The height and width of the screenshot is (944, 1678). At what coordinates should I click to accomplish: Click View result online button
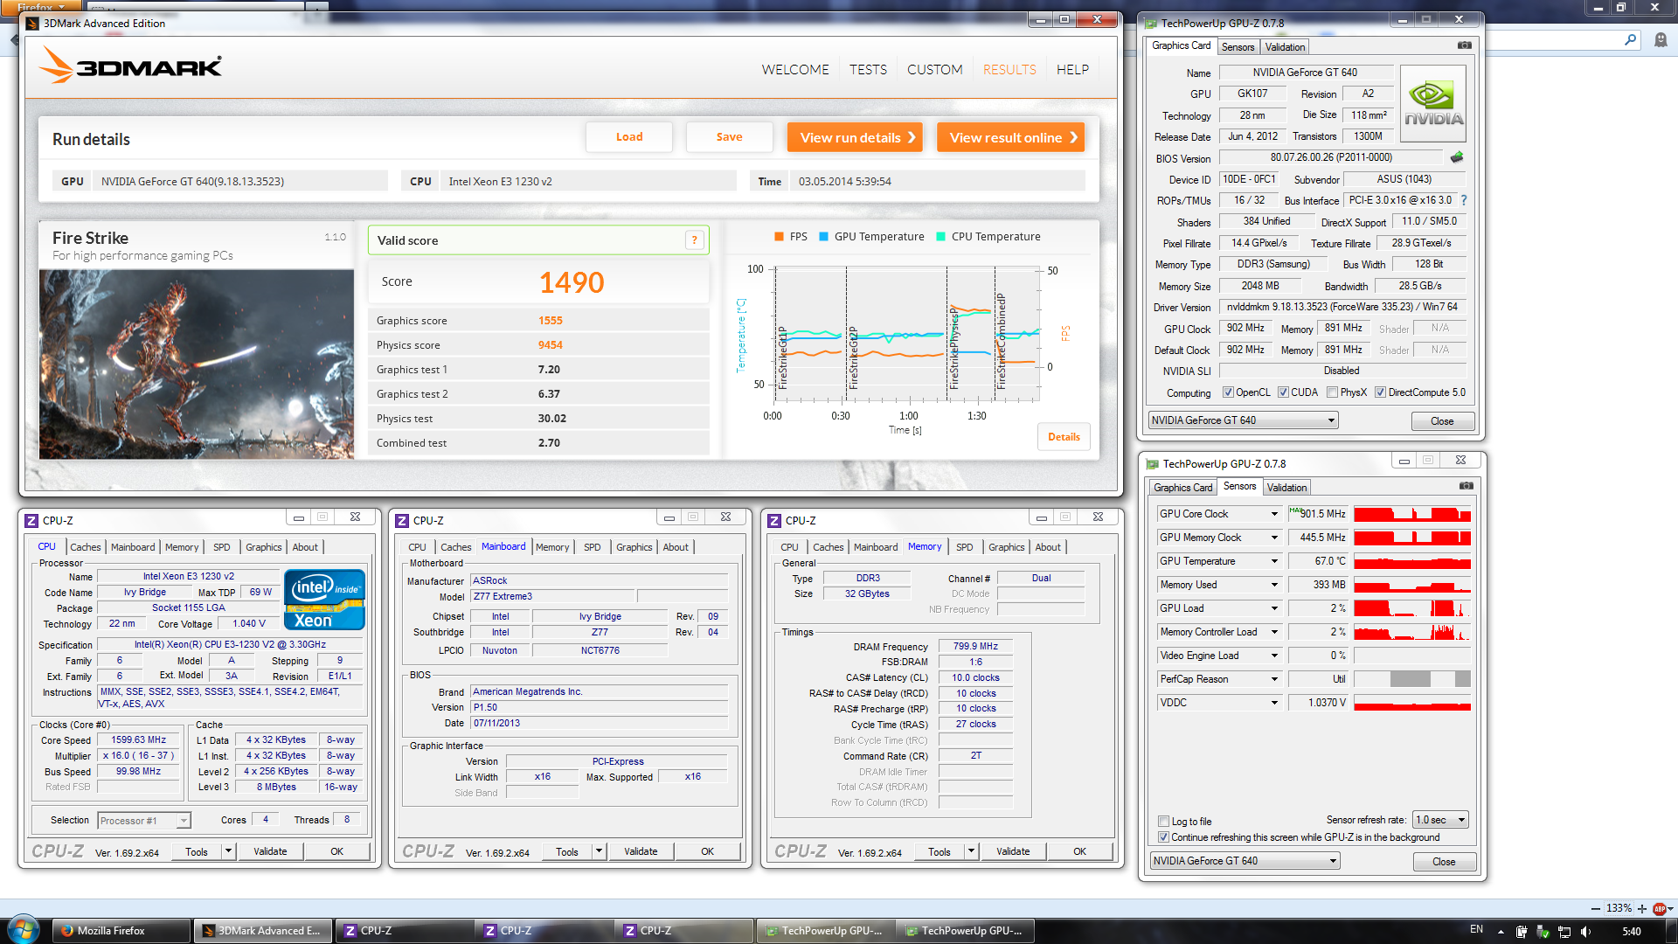point(1010,137)
